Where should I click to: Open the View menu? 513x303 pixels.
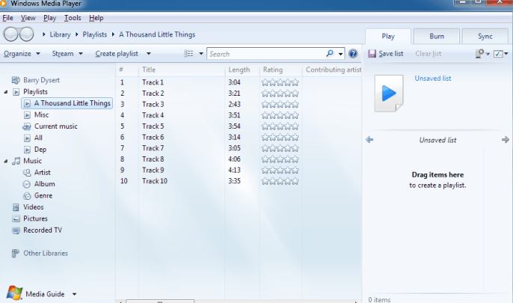point(28,18)
